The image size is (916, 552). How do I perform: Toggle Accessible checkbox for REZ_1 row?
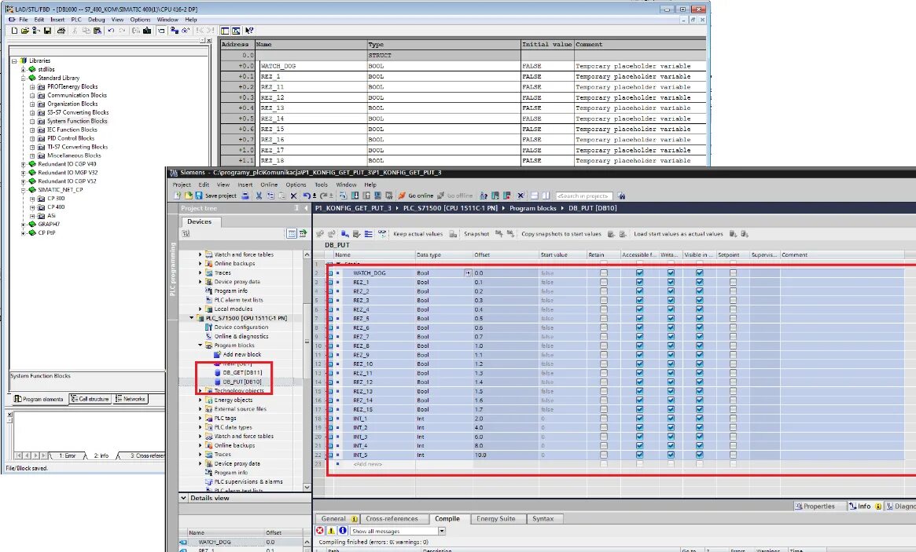639,282
